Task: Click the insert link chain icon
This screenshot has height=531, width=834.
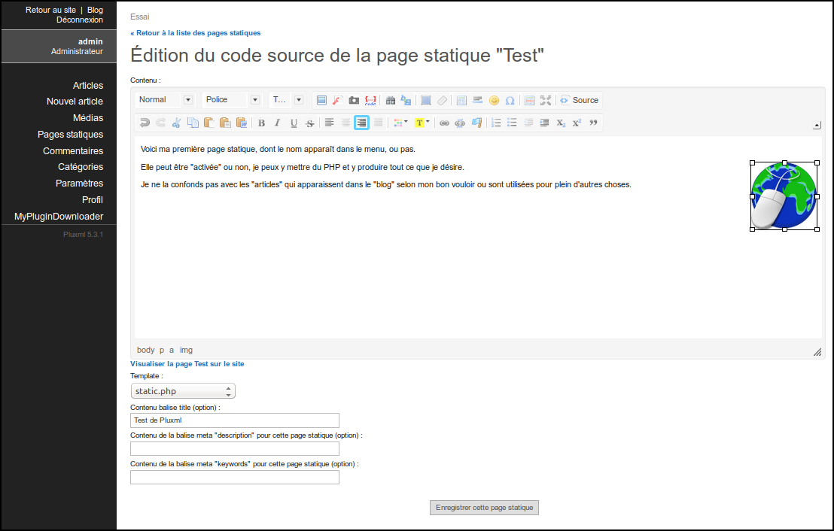Action: click(x=444, y=123)
